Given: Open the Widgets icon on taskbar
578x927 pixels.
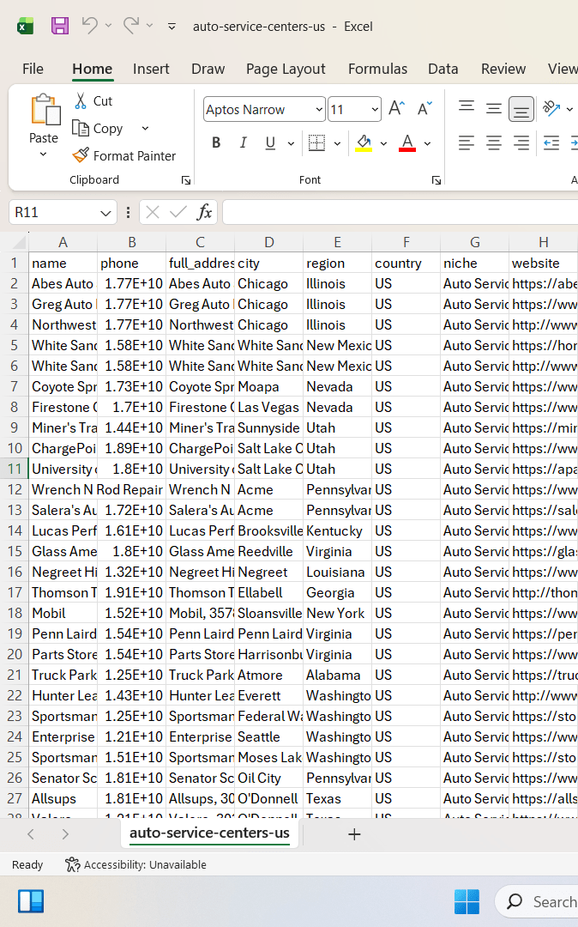Looking at the screenshot, I should (x=31, y=901).
